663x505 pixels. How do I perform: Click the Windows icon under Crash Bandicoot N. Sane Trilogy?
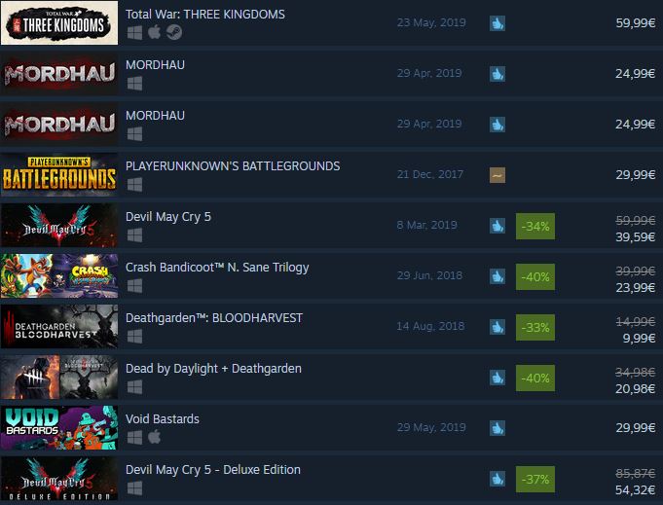pyautogui.click(x=135, y=286)
